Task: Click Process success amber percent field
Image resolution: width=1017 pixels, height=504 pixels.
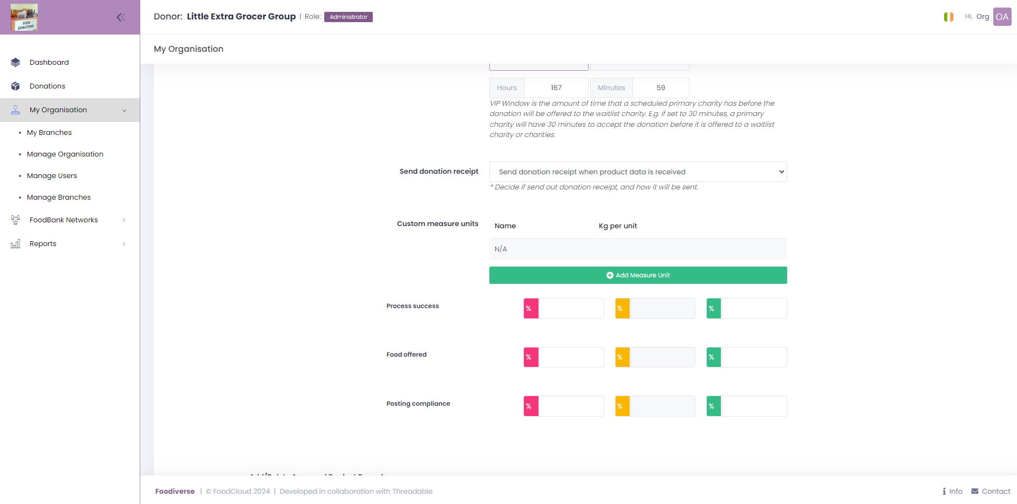Action: tap(663, 309)
